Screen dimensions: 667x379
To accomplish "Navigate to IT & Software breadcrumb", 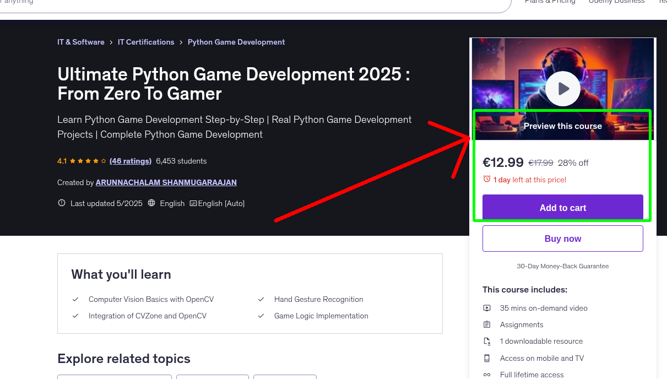I will tap(80, 42).
